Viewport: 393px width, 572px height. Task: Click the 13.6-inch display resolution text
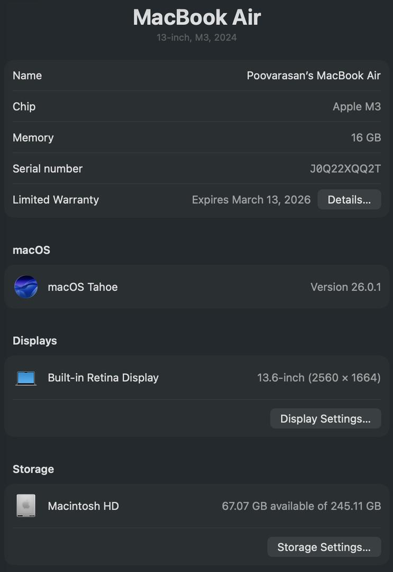click(318, 378)
